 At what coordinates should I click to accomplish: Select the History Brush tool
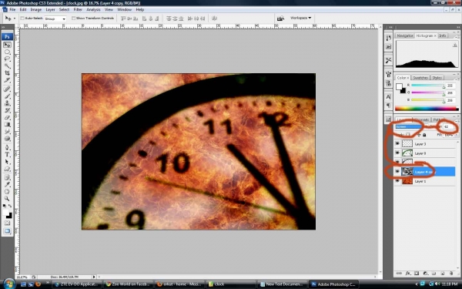pyautogui.click(x=7, y=110)
